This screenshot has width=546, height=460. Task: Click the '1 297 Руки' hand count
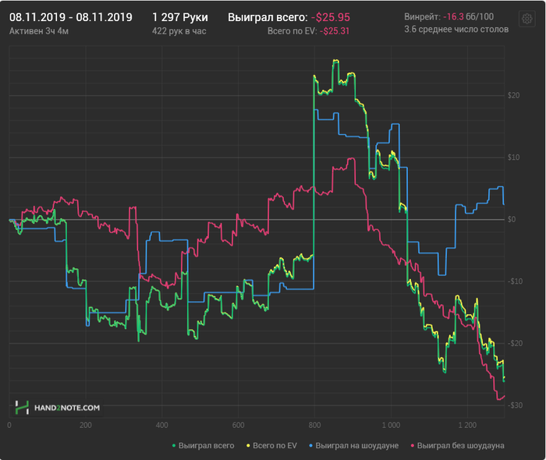tap(180, 17)
